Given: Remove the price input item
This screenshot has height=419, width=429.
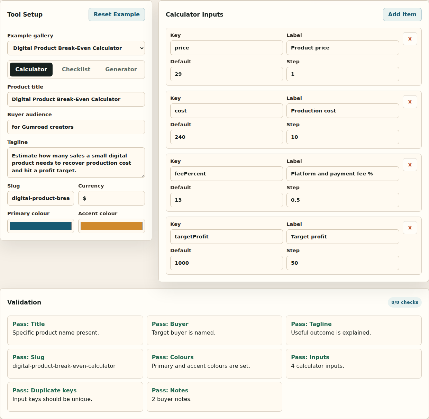Looking at the screenshot, I should click(x=410, y=39).
